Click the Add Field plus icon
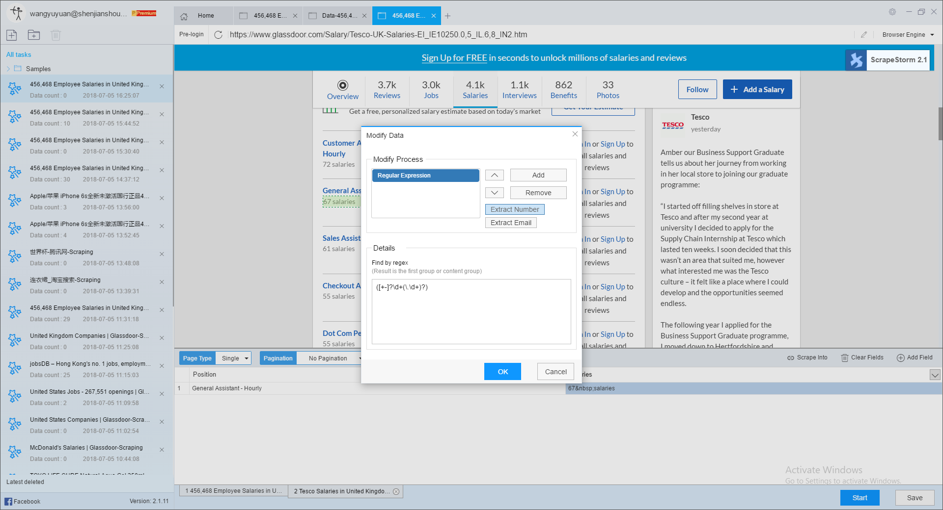943x510 pixels. tap(901, 358)
